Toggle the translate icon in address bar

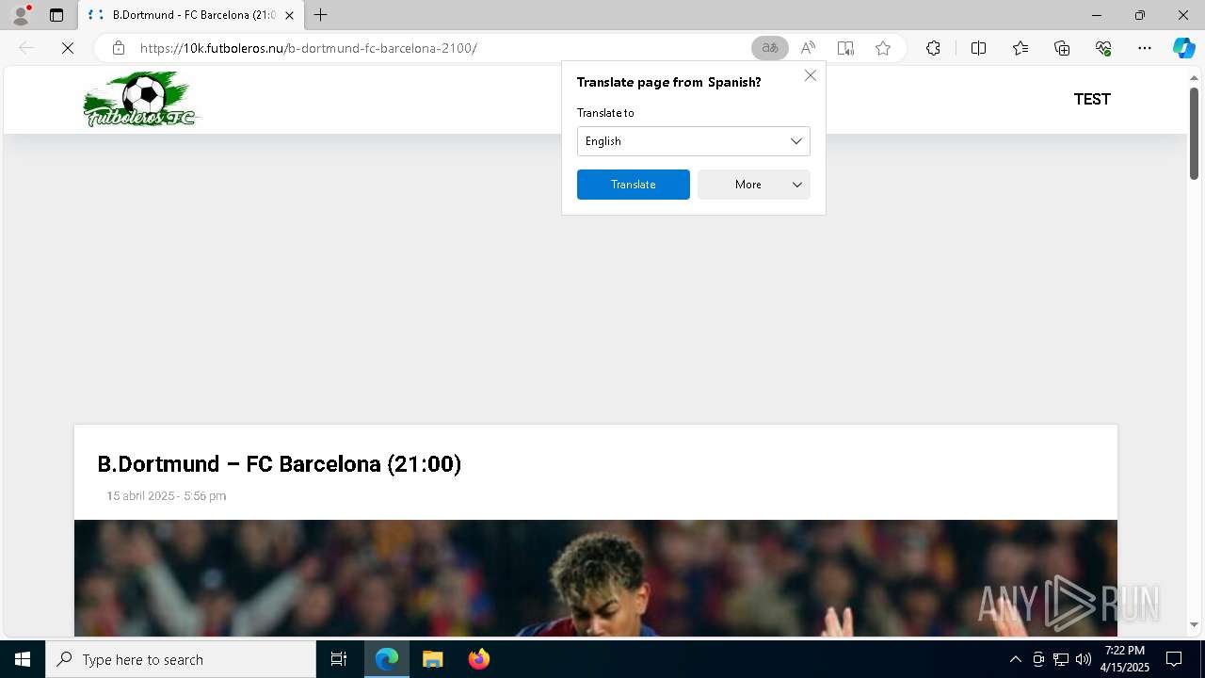770,48
